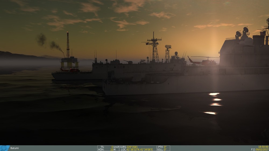Viewport: 269px width, 151px height.
Task: Click the satellite dishes atop the large ship
Action: [x=242, y=32]
